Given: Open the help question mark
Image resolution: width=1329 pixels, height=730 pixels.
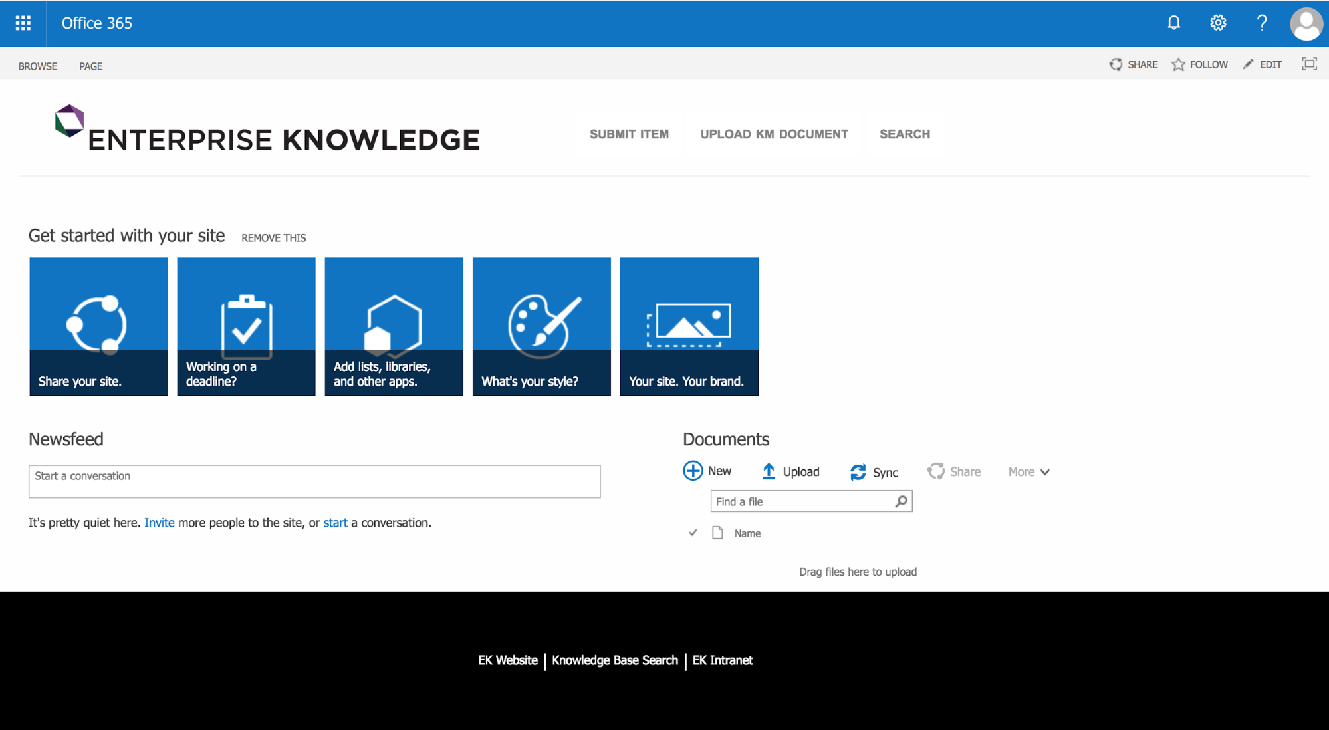Looking at the screenshot, I should coord(1261,23).
